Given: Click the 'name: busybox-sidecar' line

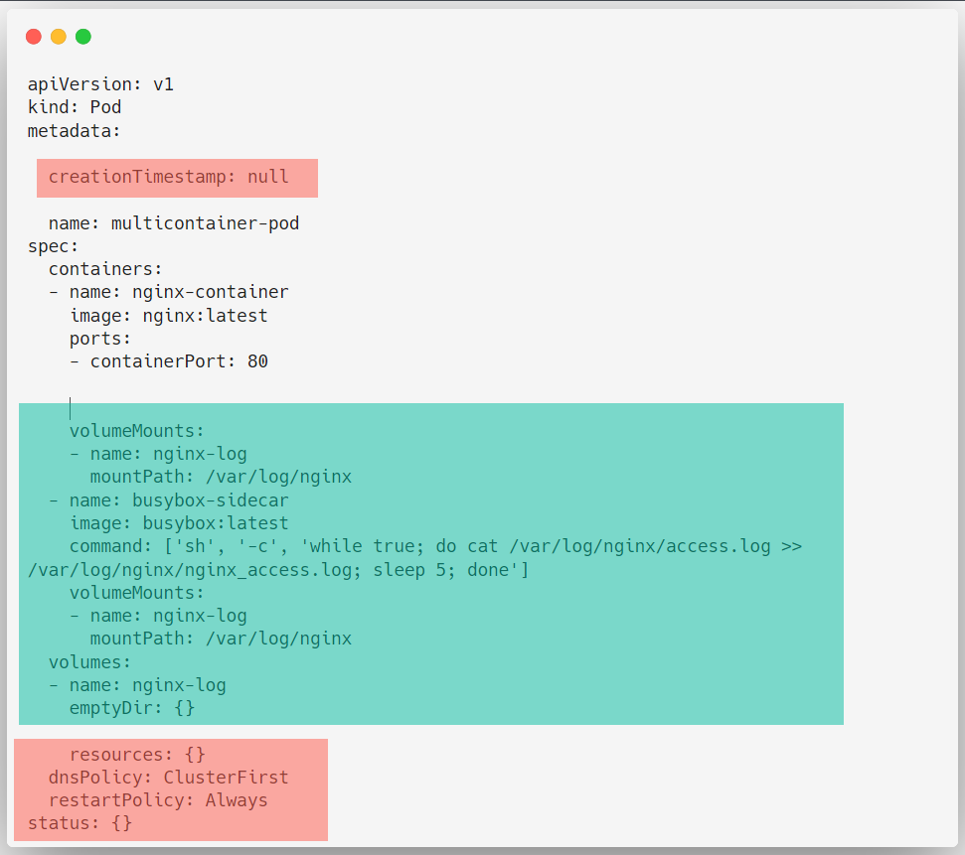Looking at the screenshot, I should 179,500.
